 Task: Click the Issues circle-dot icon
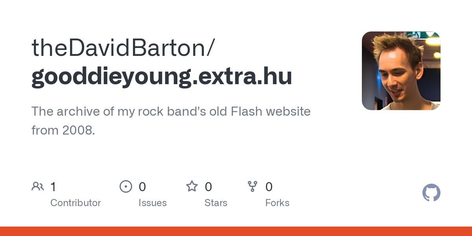coord(125,186)
